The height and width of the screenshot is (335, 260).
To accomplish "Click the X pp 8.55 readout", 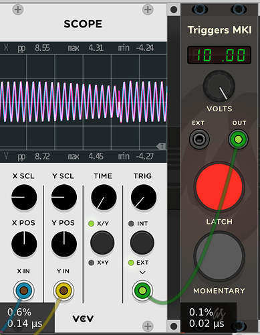I will pyautogui.click(x=33, y=48).
